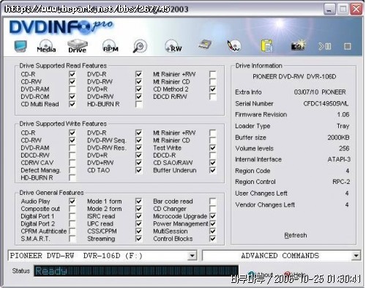Image resolution: width=366 pixels, height=288 pixels.
Task: Expand the ADVANCED COMMANDS dropdown
Action: pos(356,256)
